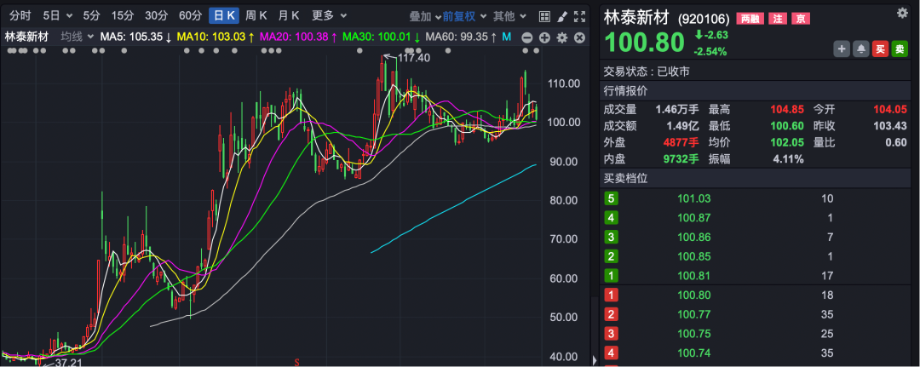Switch to the 周K weekly chart tab
Image resolution: width=920 pixels, height=367 pixels.
pyautogui.click(x=256, y=16)
